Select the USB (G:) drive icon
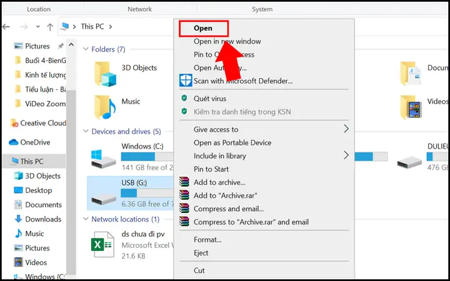This screenshot has height=281, width=450. (x=103, y=199)
